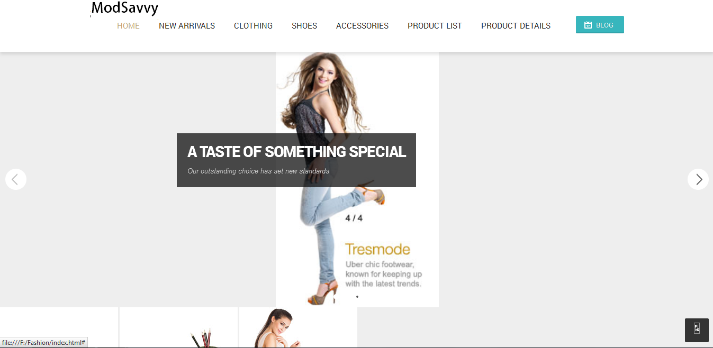Screen dimensions: 713x348
Task: Navigate to Product List
Action: [x=435, y=25]
